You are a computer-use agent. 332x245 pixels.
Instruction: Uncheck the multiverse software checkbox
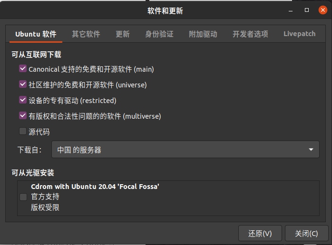click(x=23, y=116)
